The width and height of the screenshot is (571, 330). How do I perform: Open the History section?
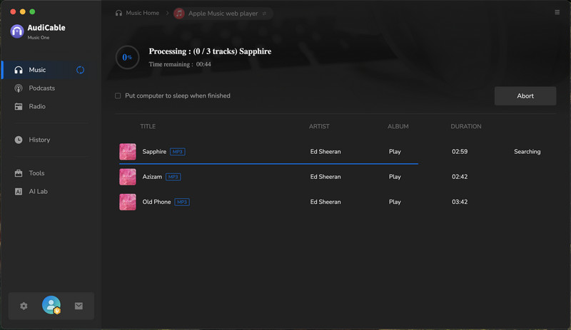tap(39, 140)
